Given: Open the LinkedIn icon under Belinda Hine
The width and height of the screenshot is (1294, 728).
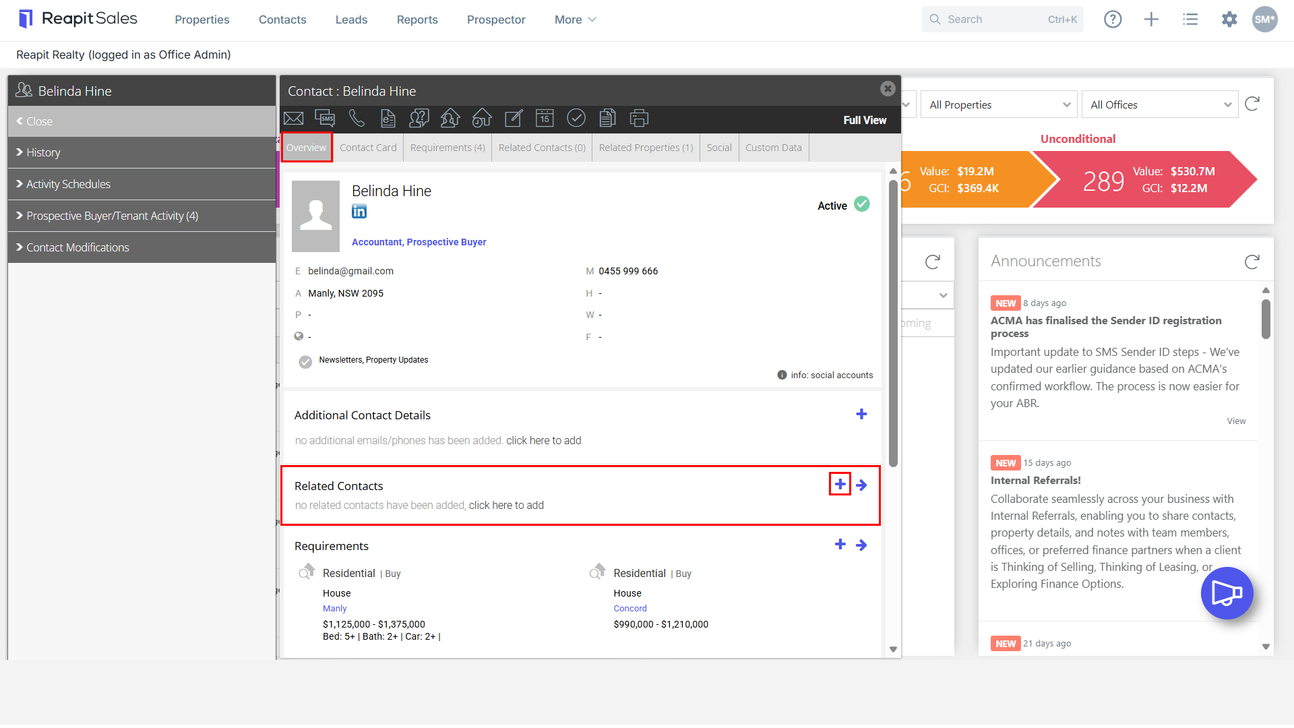Looking at the screenshot, I should pyautogui.click(x=359, y=212).
